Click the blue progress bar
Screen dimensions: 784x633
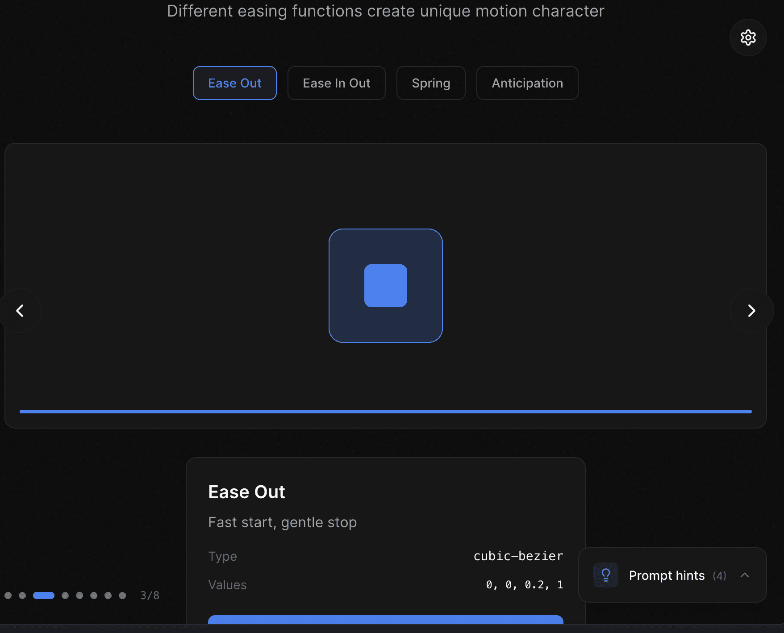pos(385,411)
